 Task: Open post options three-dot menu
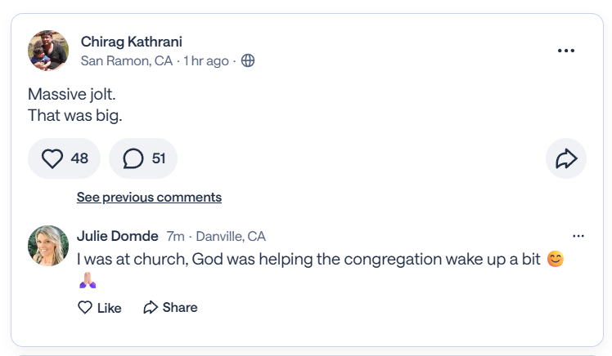pyautogui.click(x=566, y=51)
